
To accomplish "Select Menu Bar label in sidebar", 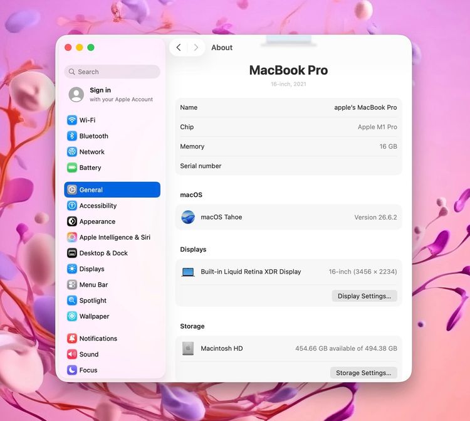I will tap(93, 285).
